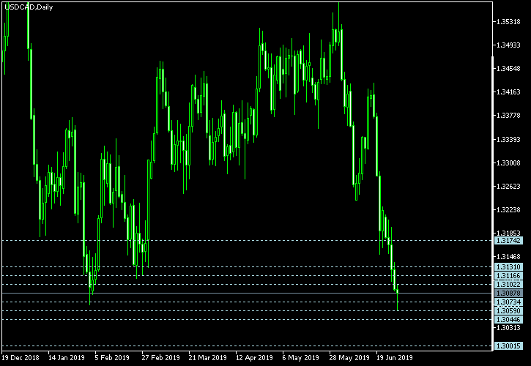
Task: Click the latest candlestick on the chart
Action: click(x=397, y=291)
